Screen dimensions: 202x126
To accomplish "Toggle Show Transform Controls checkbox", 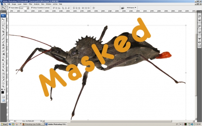I will [x=32, y=8].
